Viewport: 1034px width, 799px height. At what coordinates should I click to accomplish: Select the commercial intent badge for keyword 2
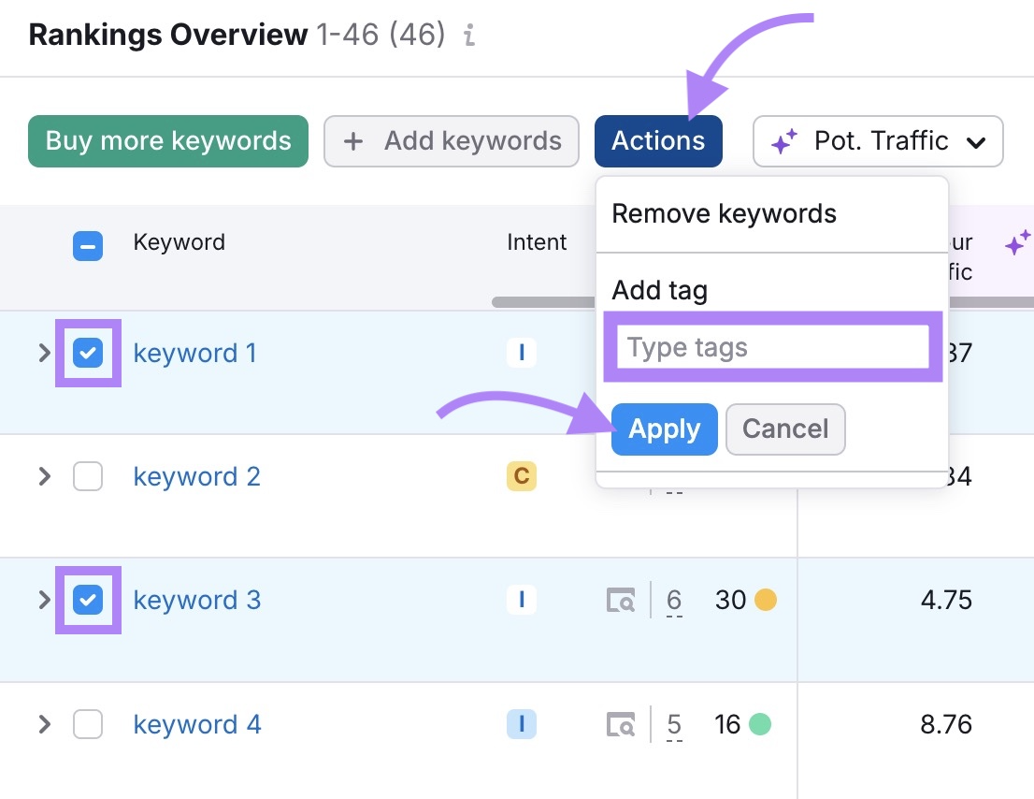[x=521, y=476]
